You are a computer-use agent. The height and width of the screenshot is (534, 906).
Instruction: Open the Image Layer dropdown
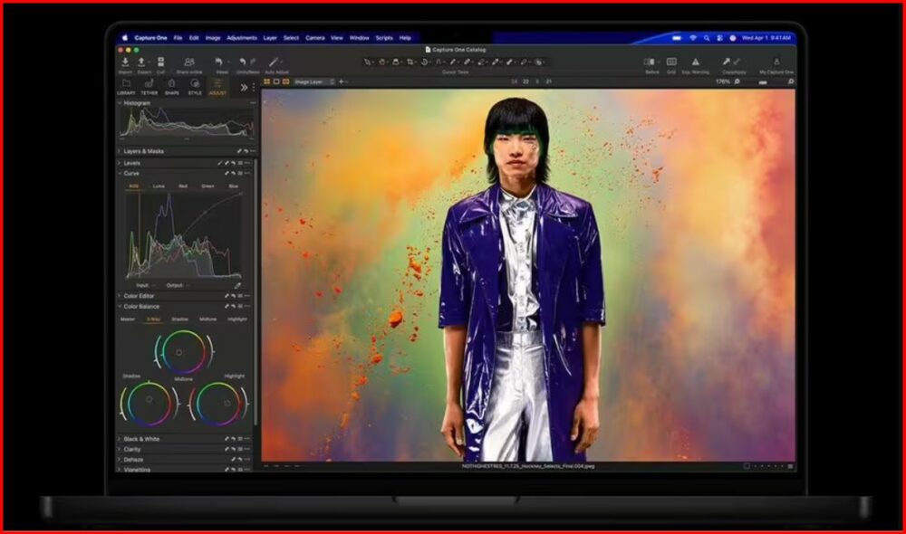pos(314,81)
